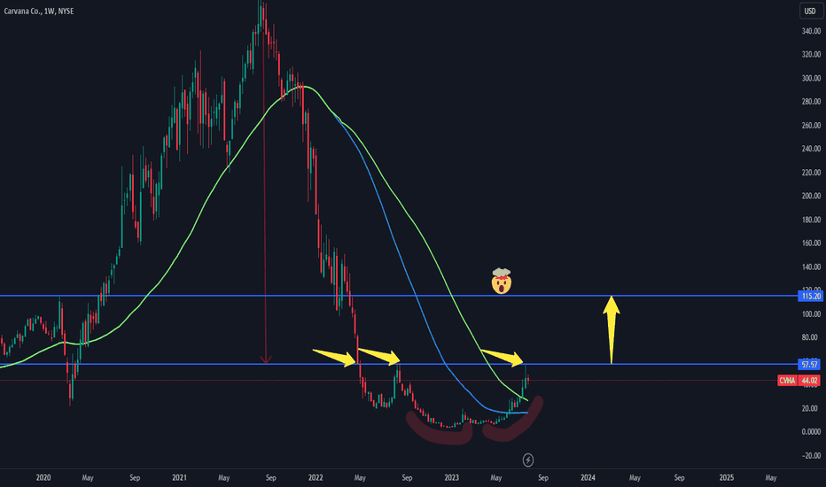This screenshot has height=487, width=826.
Task: Click the 2021 time axis label
Action: coord(179,478)
